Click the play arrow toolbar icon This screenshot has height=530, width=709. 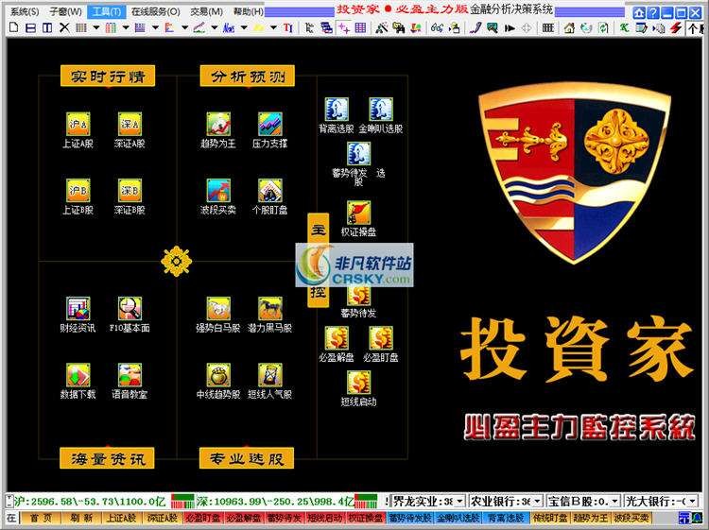point(510,28)
